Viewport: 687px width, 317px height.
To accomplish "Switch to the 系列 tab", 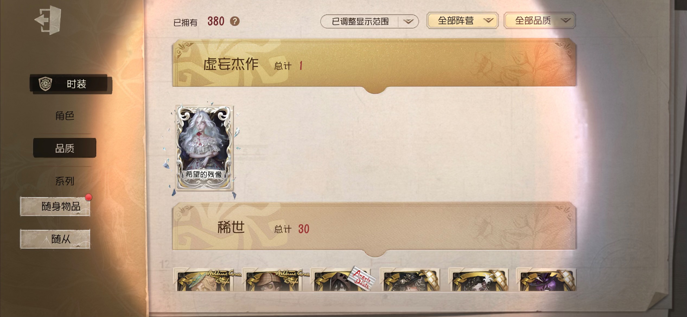I will pyautogui.click(x=65, y=181).
